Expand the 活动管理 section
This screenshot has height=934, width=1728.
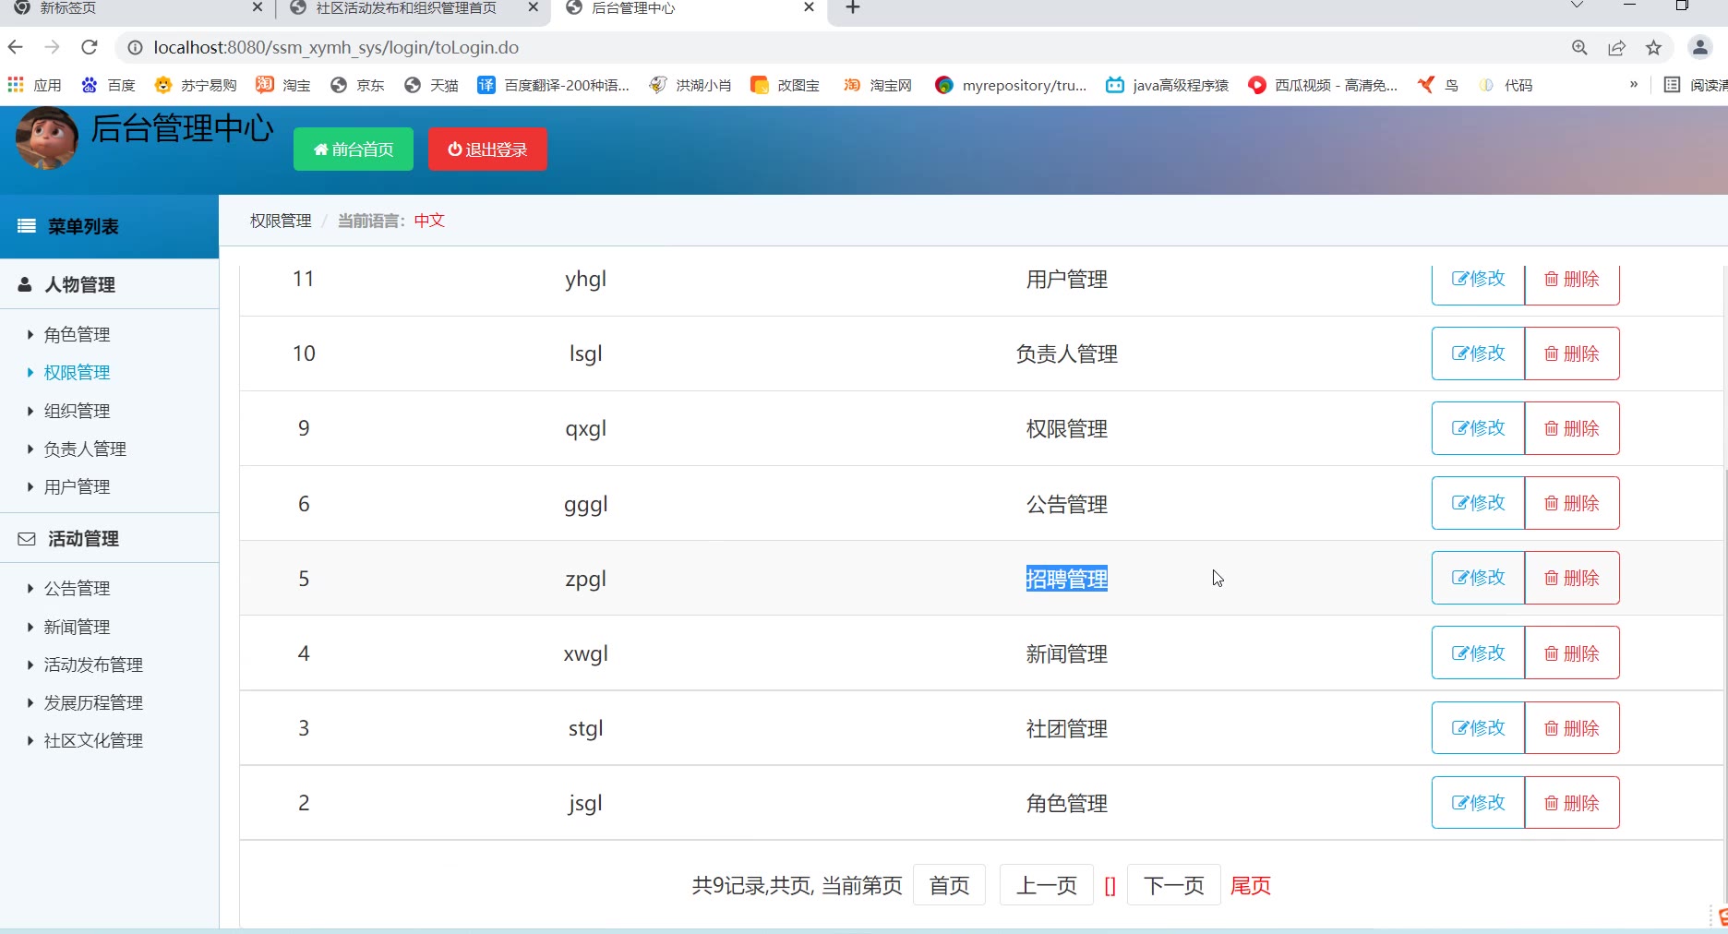(109, 539)
